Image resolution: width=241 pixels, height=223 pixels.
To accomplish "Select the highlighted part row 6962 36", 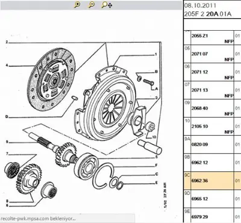I will point(213,180).
